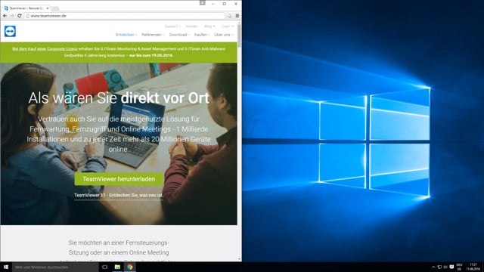Open the Action Center notification icon

(x=451, y=267)
